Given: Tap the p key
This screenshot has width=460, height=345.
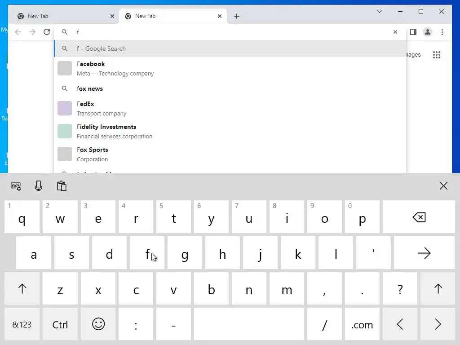Looking at the screenshot, I should click(362, 217).
